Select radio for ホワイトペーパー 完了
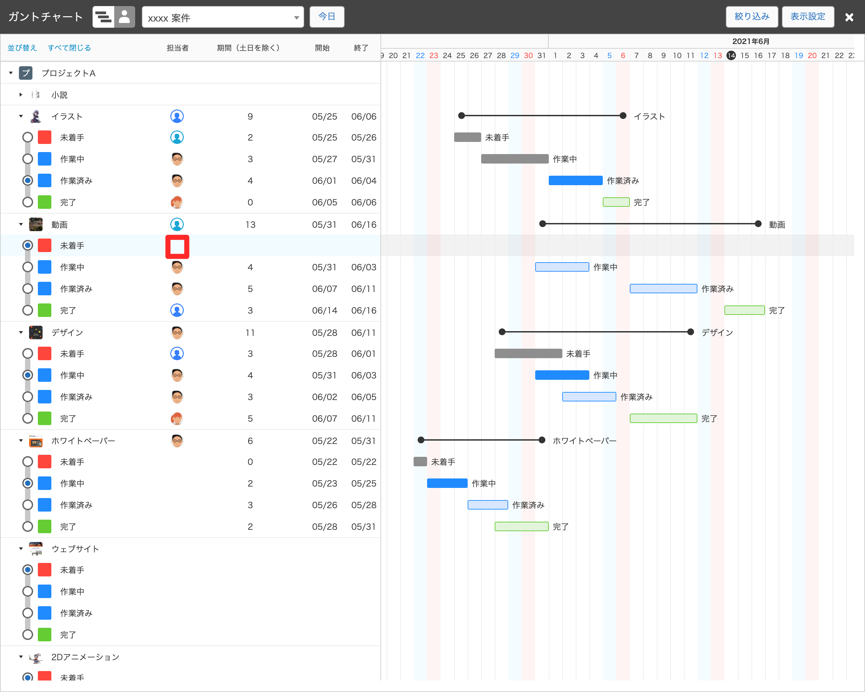The height and width of the screenshot is (692, 865). click(28, 526)
